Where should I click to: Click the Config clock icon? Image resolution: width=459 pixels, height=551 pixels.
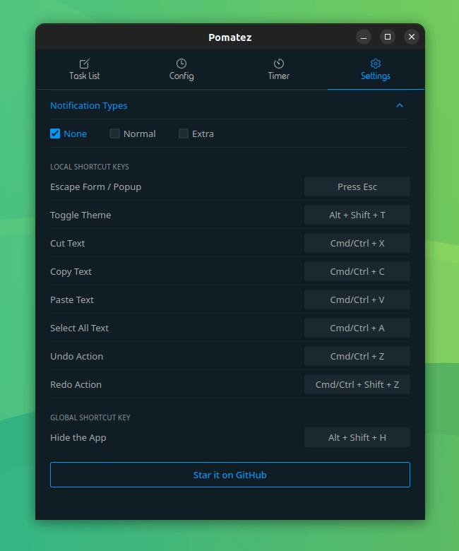[181, 64]
